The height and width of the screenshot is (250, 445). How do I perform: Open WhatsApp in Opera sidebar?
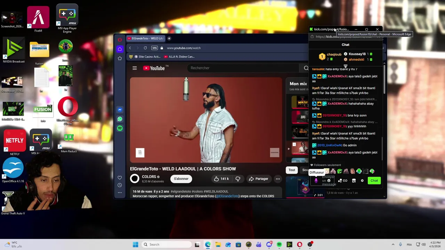(120, 119)
